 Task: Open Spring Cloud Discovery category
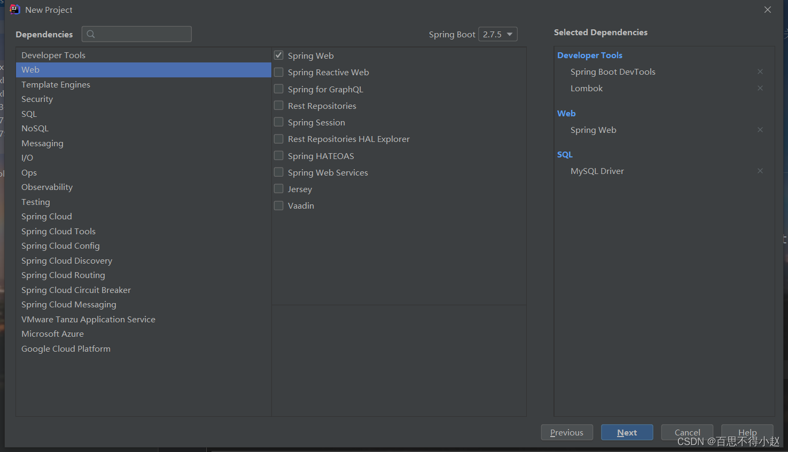coord(144,260)
